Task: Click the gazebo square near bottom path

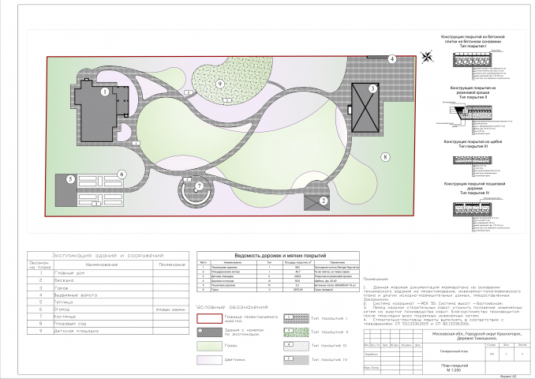Action: [317, 202]
